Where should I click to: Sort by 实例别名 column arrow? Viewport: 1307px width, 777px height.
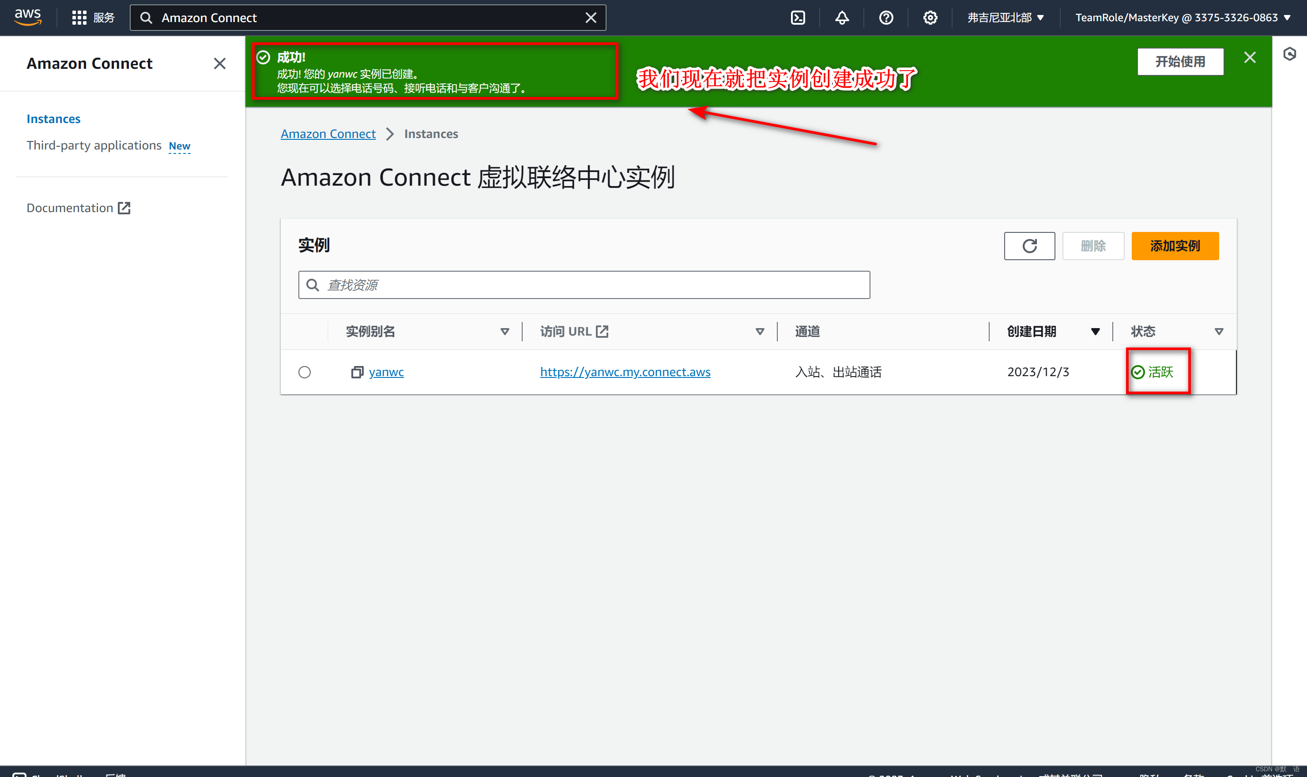(x=505, y=332)
